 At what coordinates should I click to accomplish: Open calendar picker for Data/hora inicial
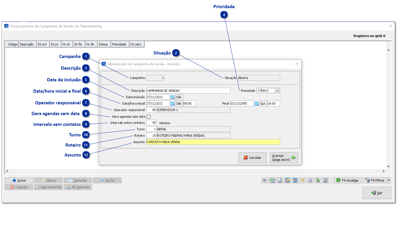pyautogui.click(x=172, y=103)
